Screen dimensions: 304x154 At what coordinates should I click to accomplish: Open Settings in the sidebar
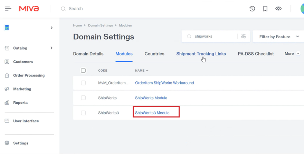pyautogui.click(x=21, y=143)
